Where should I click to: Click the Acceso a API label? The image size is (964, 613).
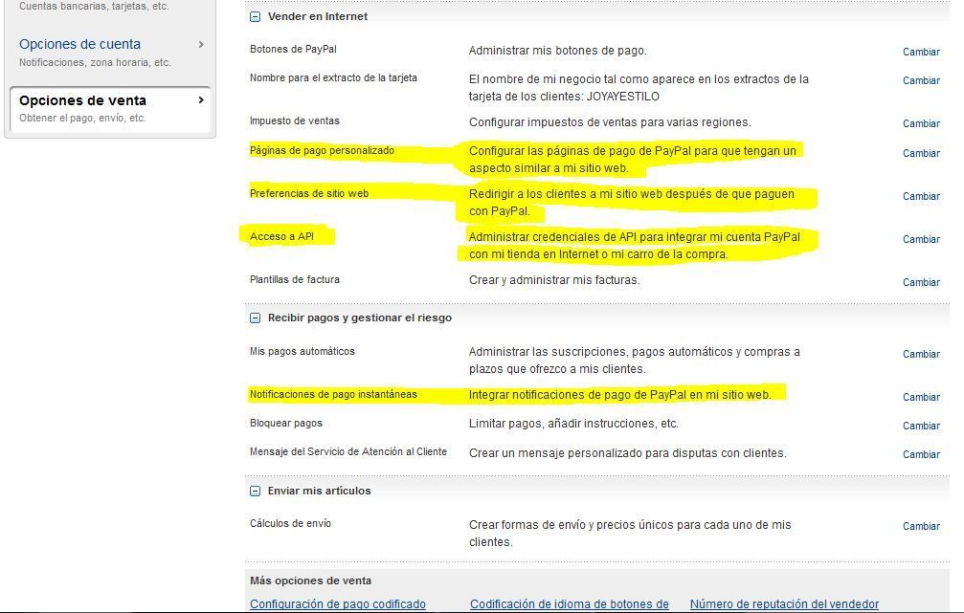281,236
